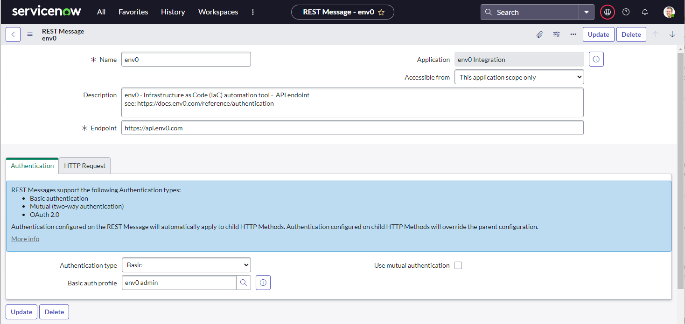Toggle Use mutual authentication checkbox
685x324 pixels.
click(458, 265)
